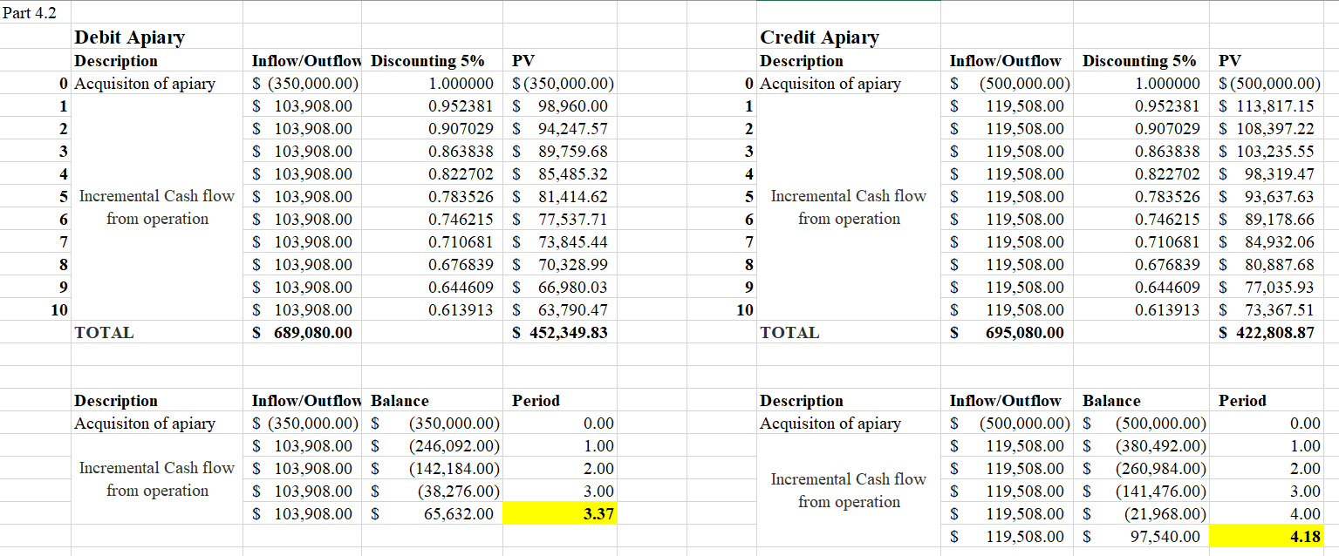Click year 10 label in Debit Apiary table
The width and height of the screenshot is (1339, 556).
coord(37,310)
